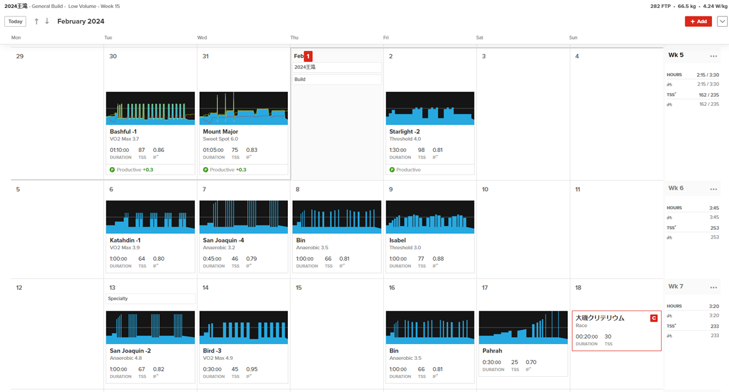Click the up arrow to previous month
Image resolution: width=729 pixels, height=392 pixels.
[x=36, y=21]
